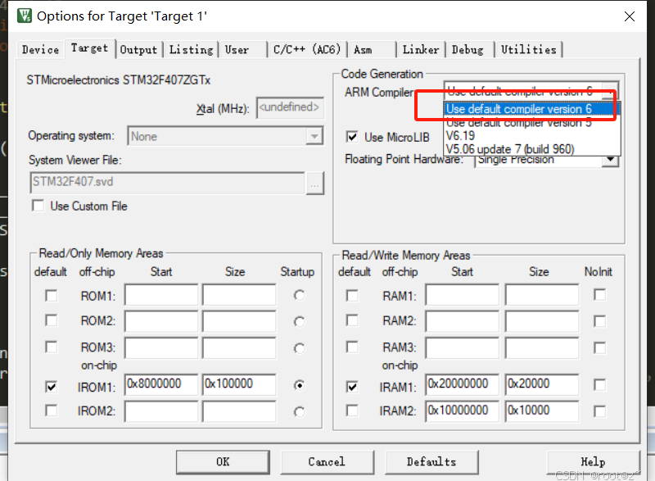Select ROM2 Startup radio button

(299, 322)
